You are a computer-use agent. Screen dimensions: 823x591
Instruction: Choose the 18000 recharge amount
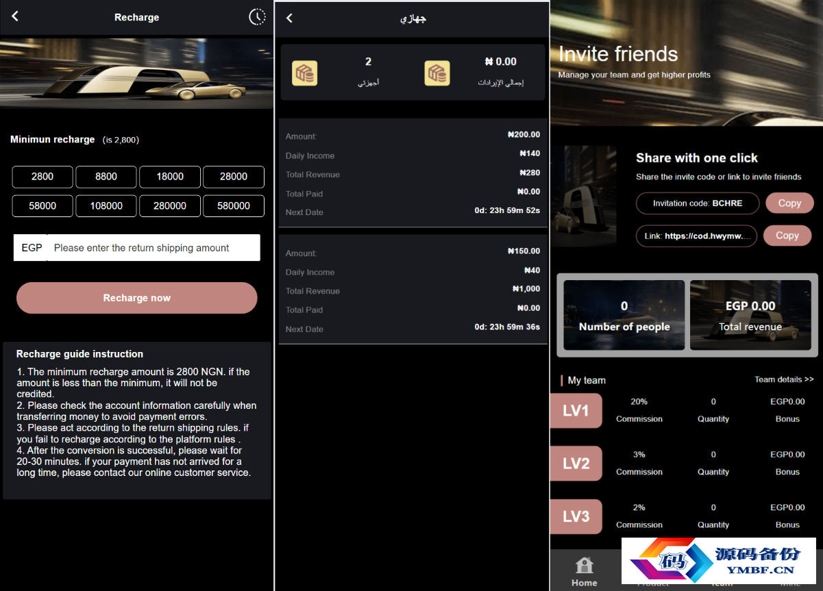(170, 177)
